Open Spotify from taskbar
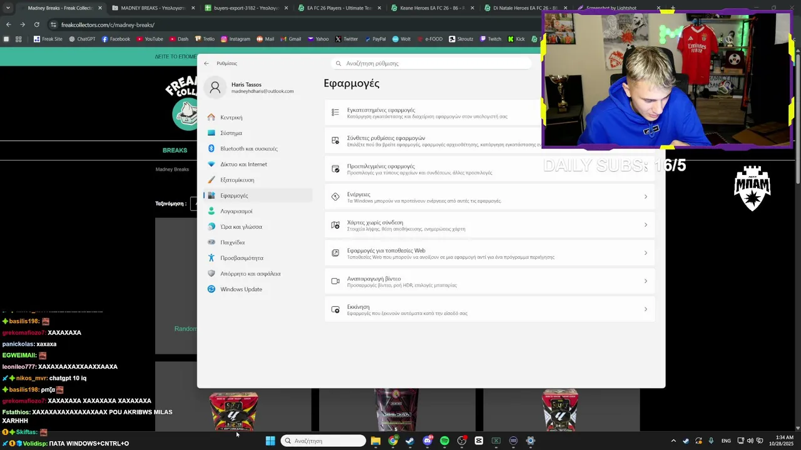This screenshot has width=801, height=450. point(444,441)
